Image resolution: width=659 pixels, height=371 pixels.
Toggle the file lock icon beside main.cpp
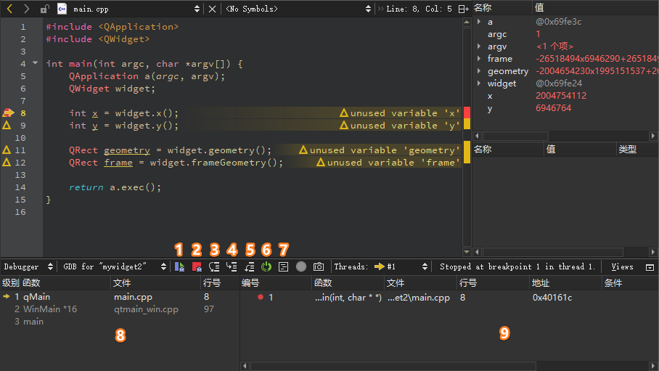[45, 9]
